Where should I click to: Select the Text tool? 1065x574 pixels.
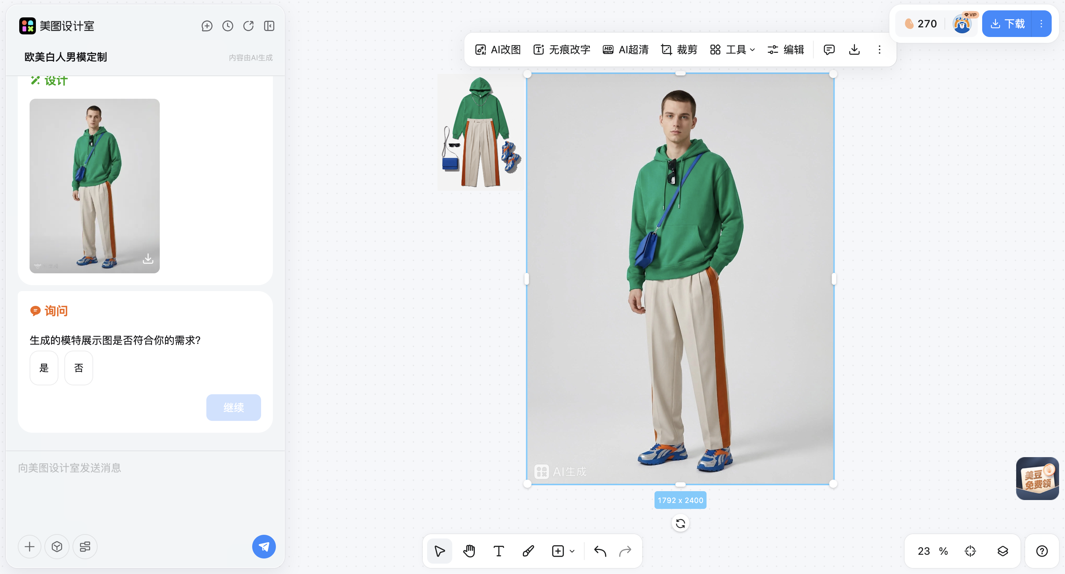coord(498,551)
